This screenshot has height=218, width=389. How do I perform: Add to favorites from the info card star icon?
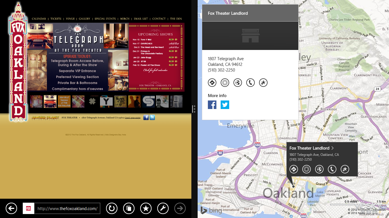tap(263, 83)
